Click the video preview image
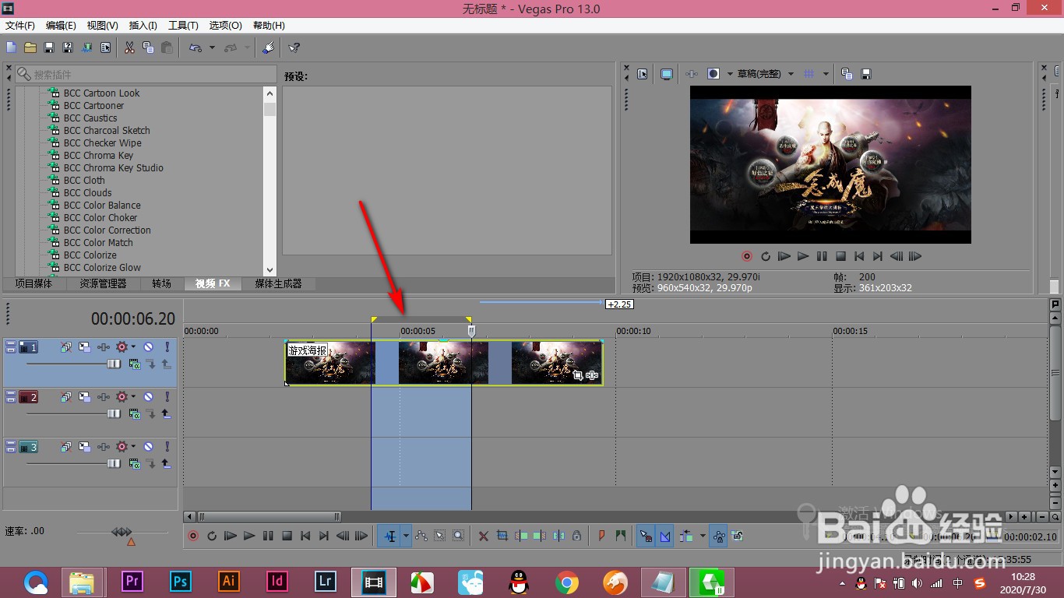 [830, 164]
